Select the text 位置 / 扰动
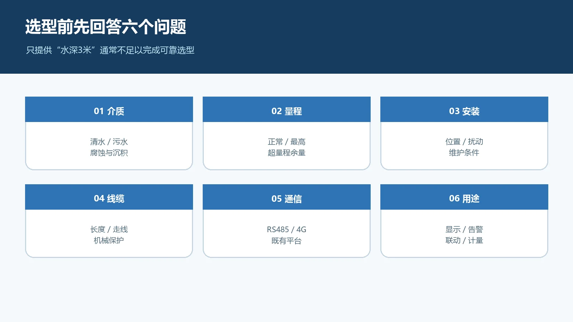 pyautogui.click(x=464, y=142)
